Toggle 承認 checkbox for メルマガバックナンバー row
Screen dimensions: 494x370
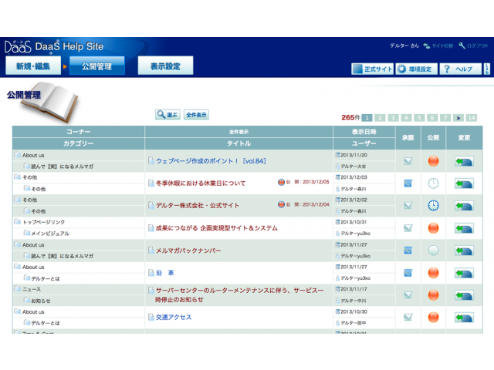click(x=408, y=251)
